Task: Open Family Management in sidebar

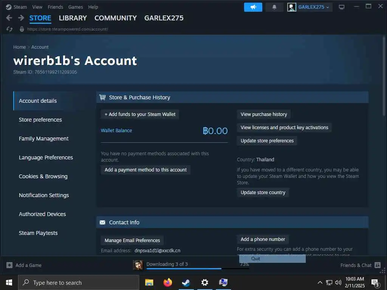Action: pos(44,139)
